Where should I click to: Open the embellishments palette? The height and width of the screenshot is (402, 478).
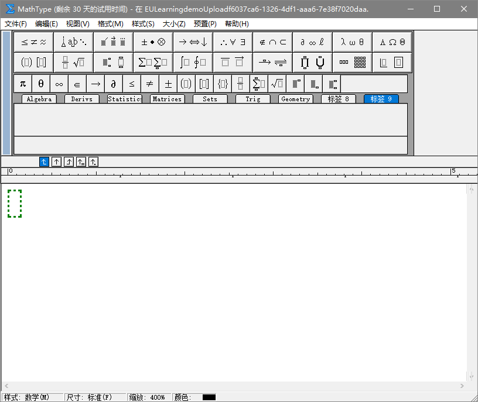114,42
